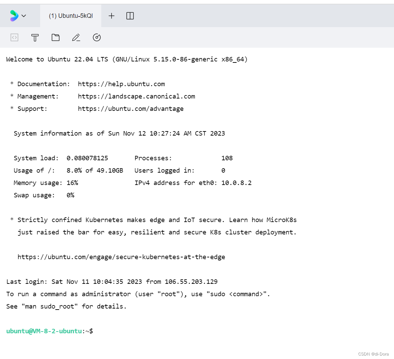Open the code snippet panel icon
The height and width of the screenshot is (359, 394).
14,37
